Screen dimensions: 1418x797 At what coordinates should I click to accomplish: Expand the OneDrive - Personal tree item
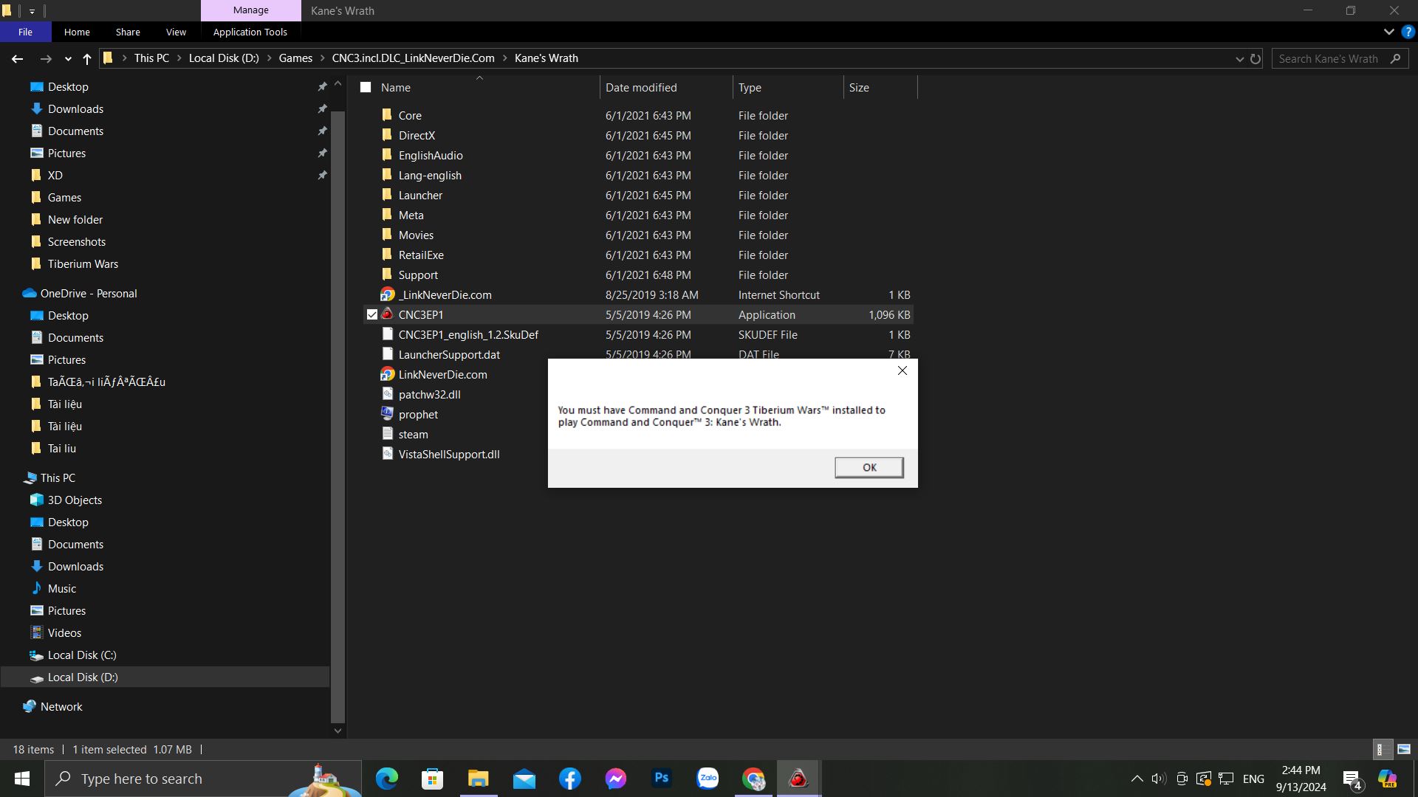12,293
